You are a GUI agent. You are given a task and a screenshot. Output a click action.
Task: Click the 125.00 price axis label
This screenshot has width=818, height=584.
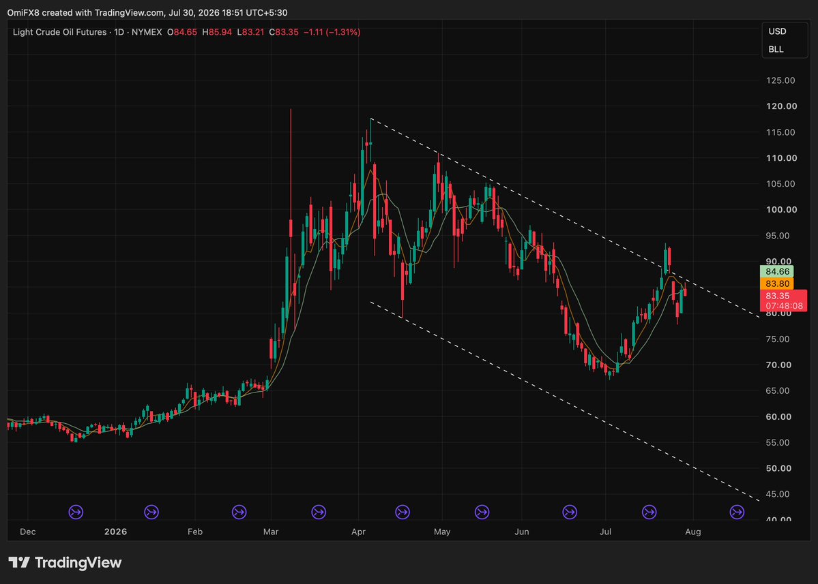click(x=781, y=80)
